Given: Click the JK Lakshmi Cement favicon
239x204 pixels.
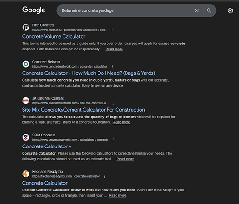Looking at the screenshot, I should (26, 101).
